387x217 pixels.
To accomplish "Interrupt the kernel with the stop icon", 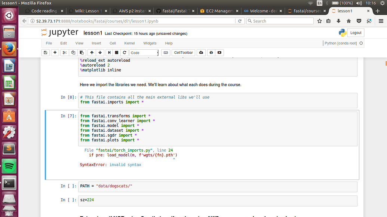I will click(x=117, y=53).
